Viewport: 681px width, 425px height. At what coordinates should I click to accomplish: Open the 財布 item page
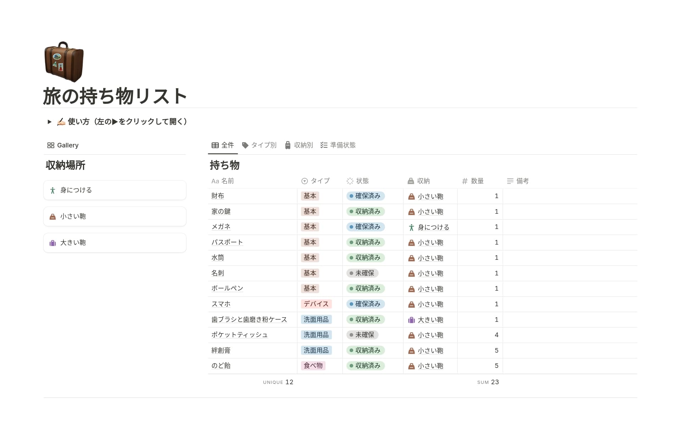pyautogui.click(x=217, y=196)
